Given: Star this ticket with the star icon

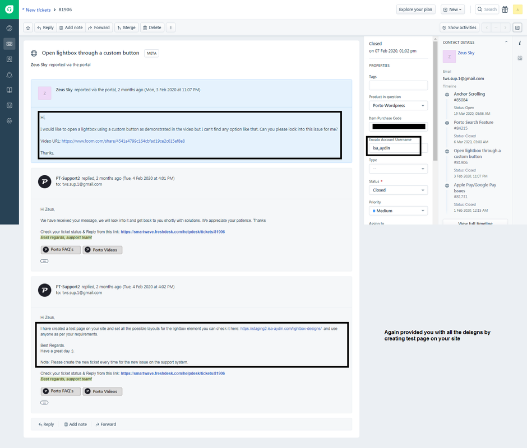Looking at the screenshot, I should (28, 27).
